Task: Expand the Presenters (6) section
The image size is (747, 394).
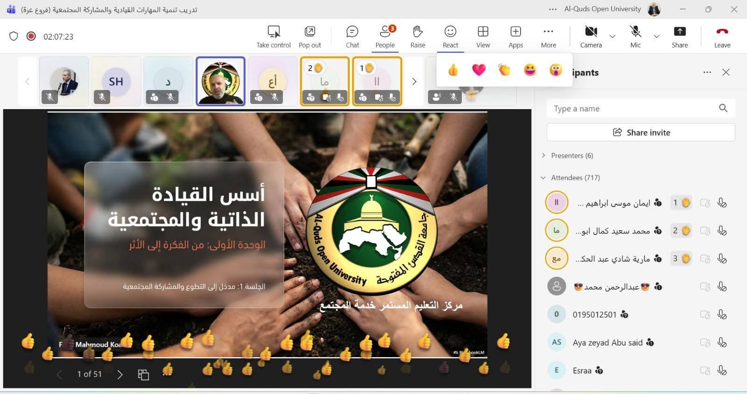Action: 543,156
